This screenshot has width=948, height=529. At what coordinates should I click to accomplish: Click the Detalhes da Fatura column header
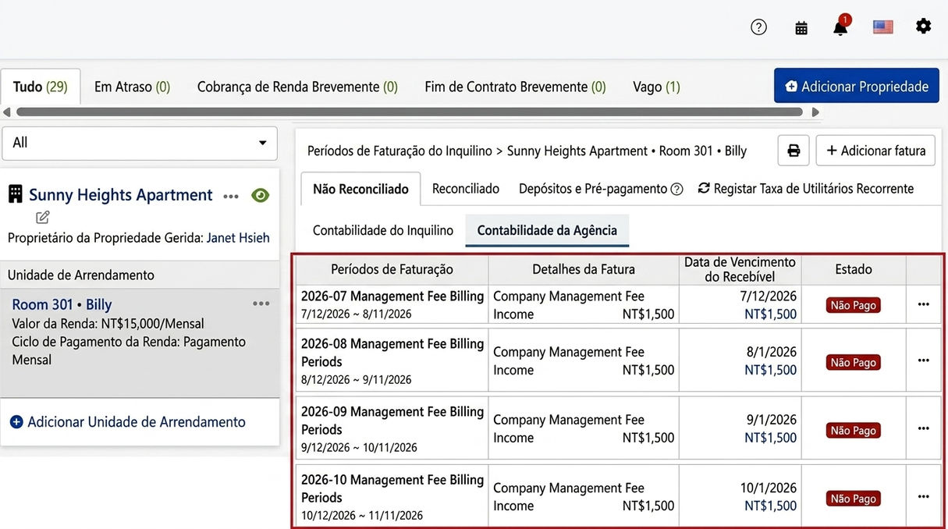[584, 269]
